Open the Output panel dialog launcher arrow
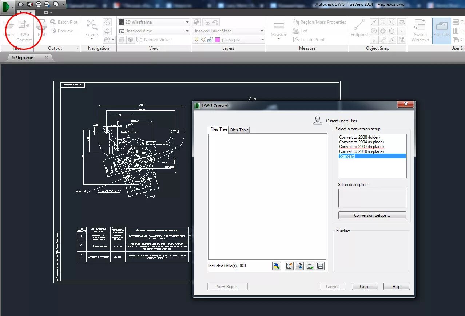The height and width of the screenshot is (316, 465). 77,48
